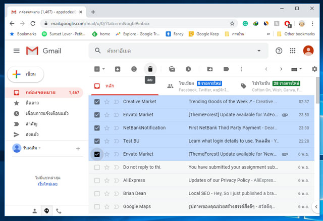Mark as read with envelope icon
The image size is (323, 221).
coord(172,69)
